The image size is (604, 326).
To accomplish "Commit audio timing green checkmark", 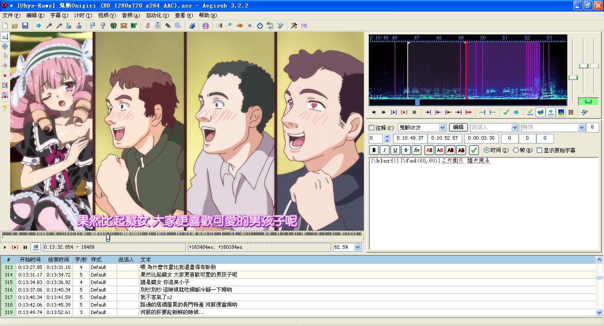I will pos(506,112).
